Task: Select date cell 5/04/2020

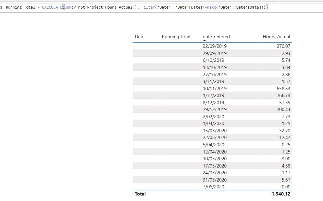Action: (213, 145)
